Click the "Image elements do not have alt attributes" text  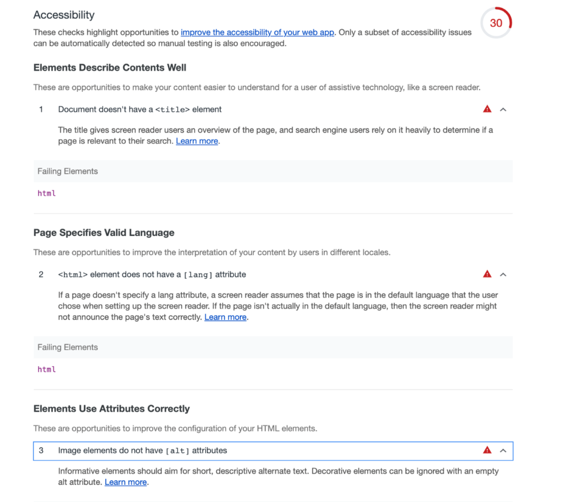click(x=142, y=451)
